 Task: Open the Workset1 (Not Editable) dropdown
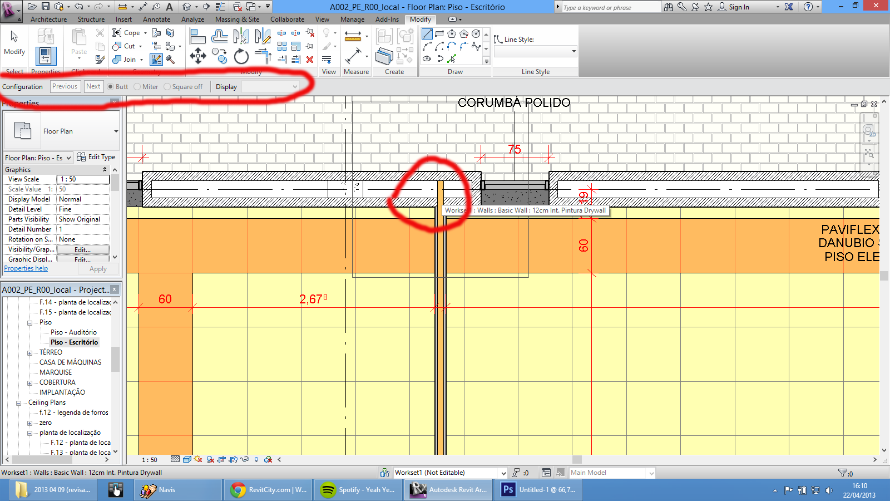[x=450, y=473]
